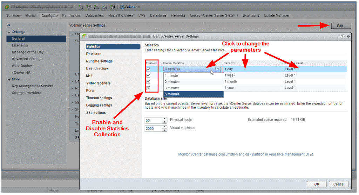Click the vCenter object icon in title bar
Screen dimensions: 359x195
pos(7,7)
